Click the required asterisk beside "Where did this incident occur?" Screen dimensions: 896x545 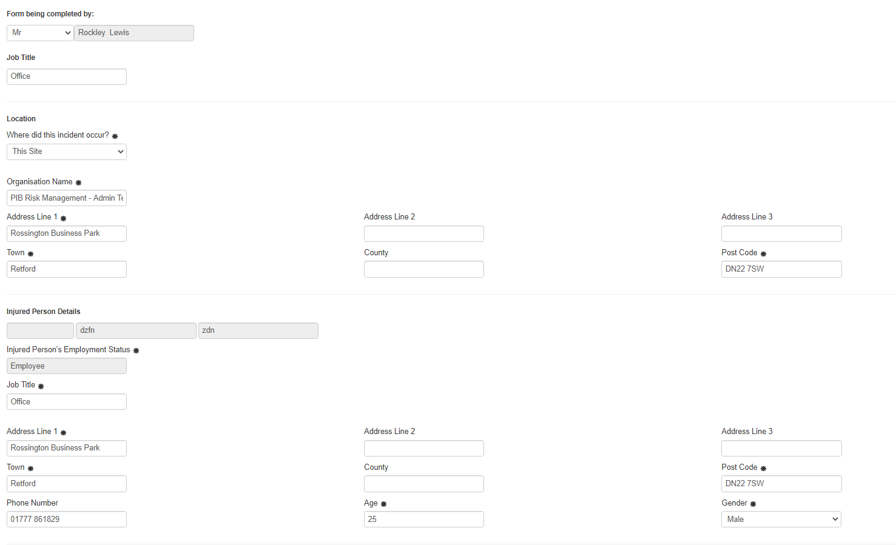(115, 135)
